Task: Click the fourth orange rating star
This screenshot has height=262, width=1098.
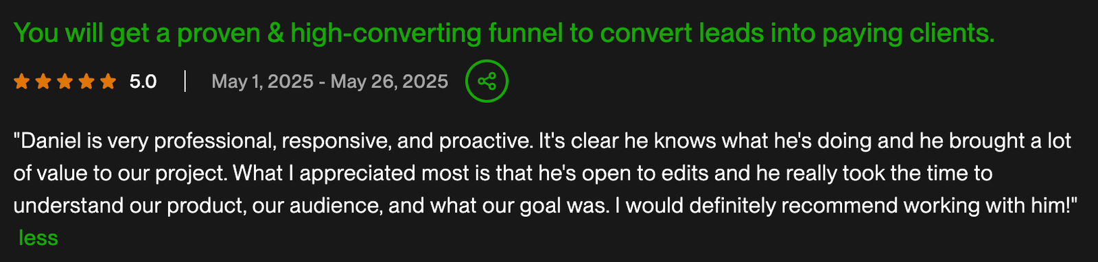Action: 86,82
